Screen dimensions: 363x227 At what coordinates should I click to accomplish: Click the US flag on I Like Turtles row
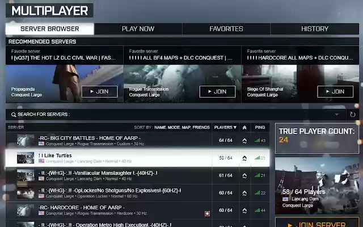[41, 161]
